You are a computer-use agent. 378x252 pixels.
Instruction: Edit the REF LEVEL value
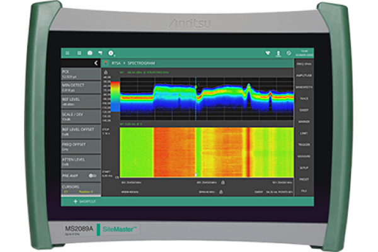coord(81,101)
